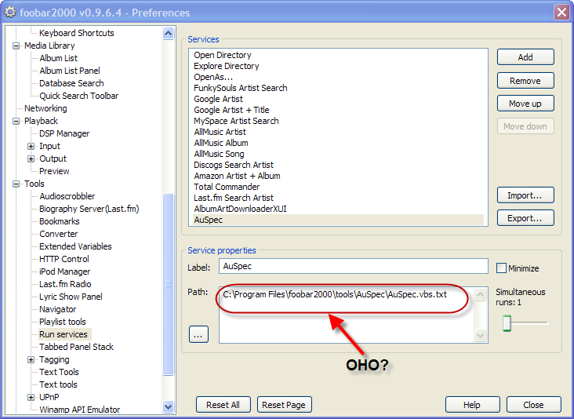Image resolution: width=574 pixels, height=419 pixels.
Task: Select the AuSpec service entry
Action: click(338, 220)
